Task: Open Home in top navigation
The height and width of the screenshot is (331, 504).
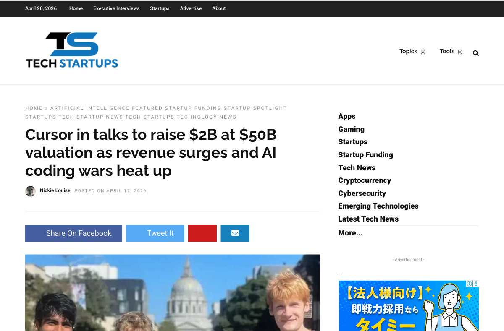Action: [x=76, y=8]
